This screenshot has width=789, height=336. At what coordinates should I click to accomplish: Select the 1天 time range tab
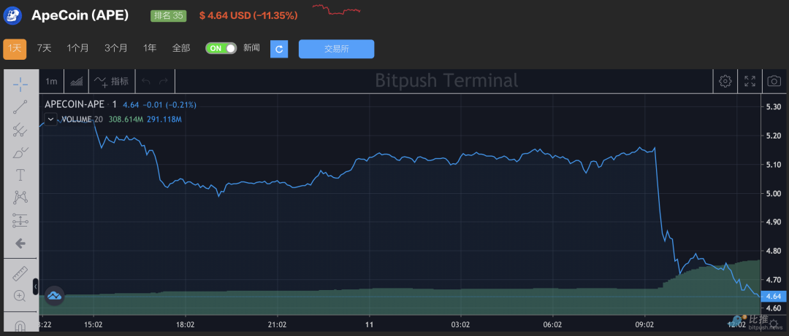tap(15, 49)
